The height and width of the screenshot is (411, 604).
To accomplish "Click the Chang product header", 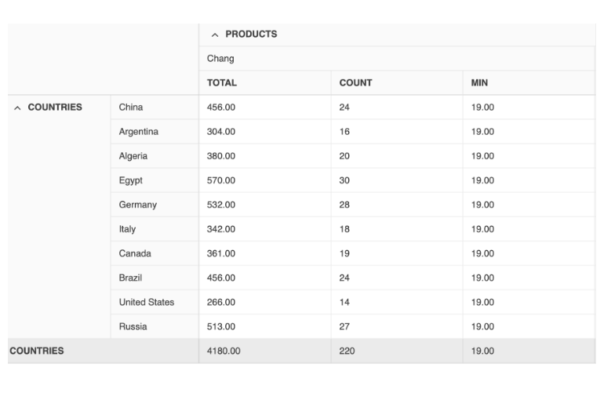I will click(220, 59).
